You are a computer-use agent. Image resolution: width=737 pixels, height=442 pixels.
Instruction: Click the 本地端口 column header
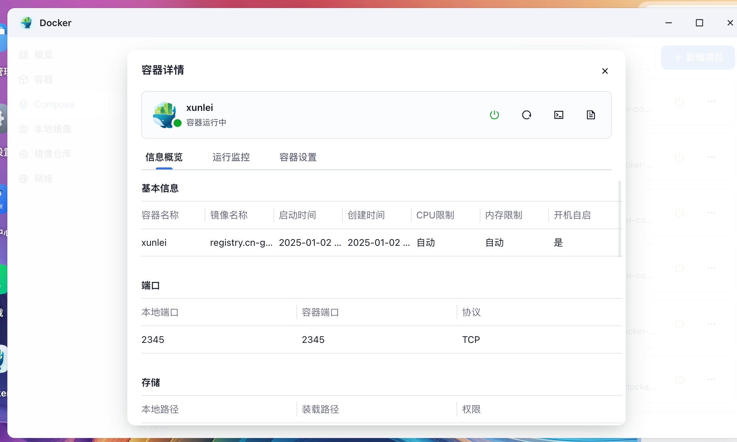point(160,312)
